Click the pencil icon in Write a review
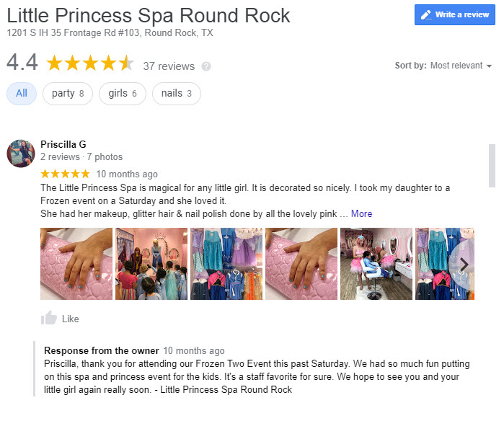This screenshot has width=504, height=421. point(427,15)
